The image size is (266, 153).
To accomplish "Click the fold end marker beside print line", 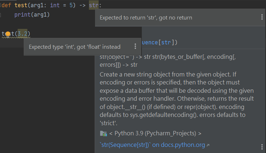I will tap(0, 15).
